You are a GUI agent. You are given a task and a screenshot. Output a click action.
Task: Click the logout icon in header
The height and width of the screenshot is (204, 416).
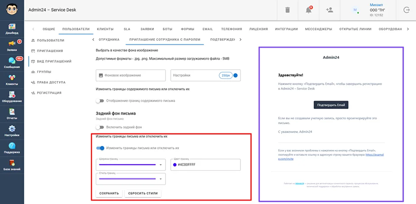click(406, 10)
